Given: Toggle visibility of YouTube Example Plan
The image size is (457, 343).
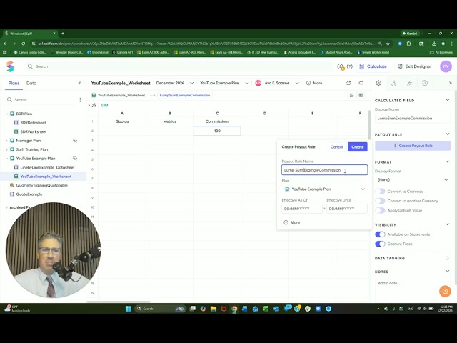Looking at the screenshot, I should click(75, 159).
